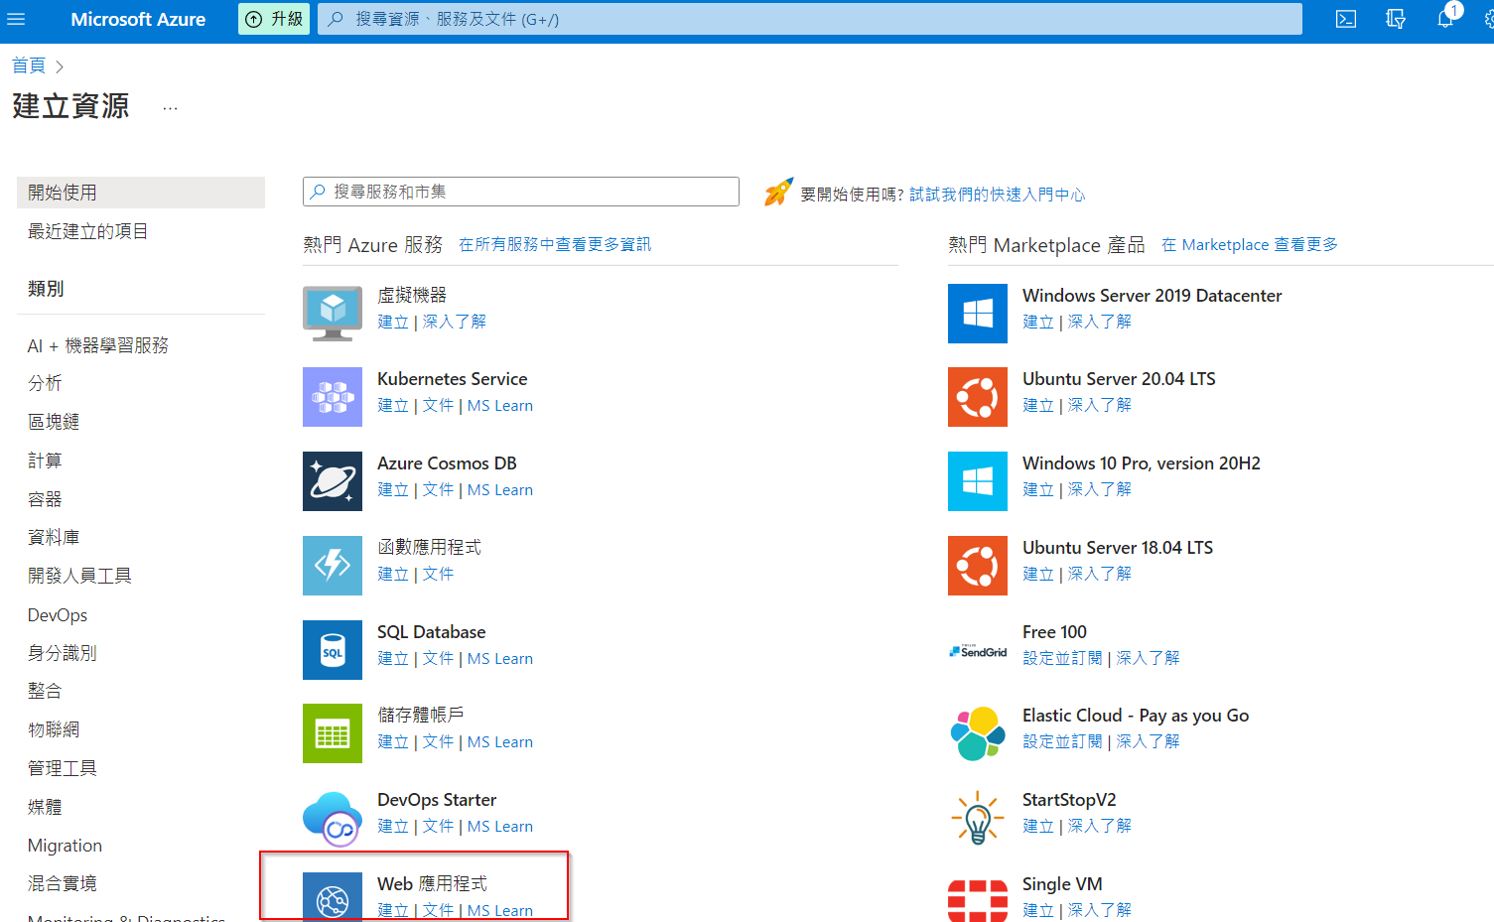
Task: Click the 搜尋服務和市集 search field
Action: (x=521, y=192)
